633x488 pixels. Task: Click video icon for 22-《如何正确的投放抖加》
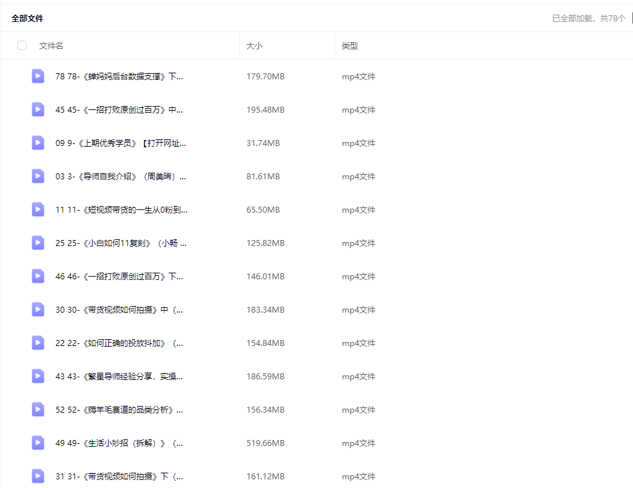click(38, 343)
